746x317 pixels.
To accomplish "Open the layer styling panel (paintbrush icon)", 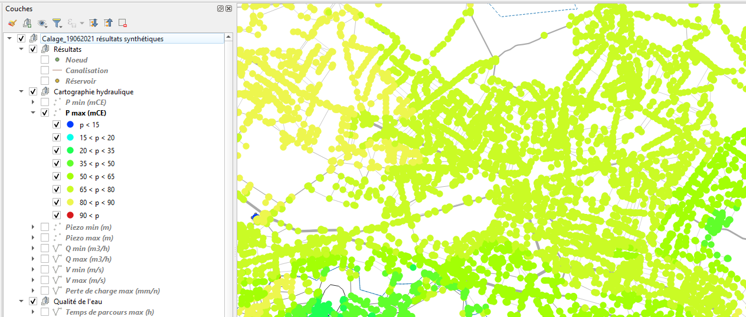I will point(12,23).
